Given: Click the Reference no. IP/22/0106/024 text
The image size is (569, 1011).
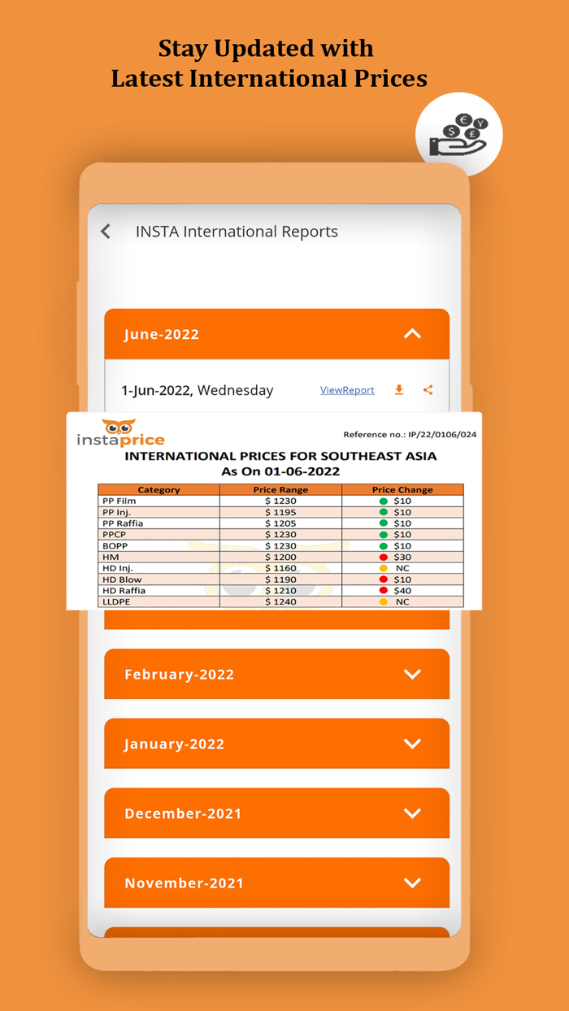Looking at the screenshot, I should 410,435.
